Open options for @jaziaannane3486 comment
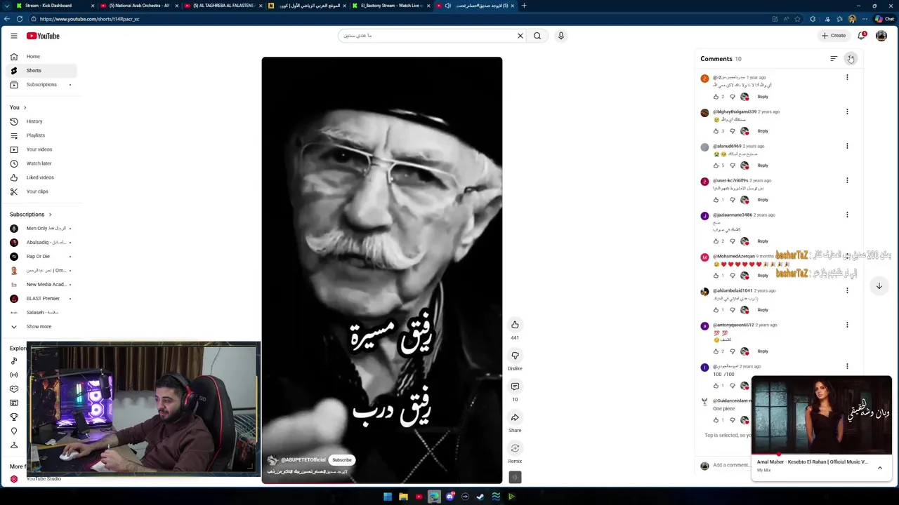This screenshot has height=505, width=899. (847, 215)
